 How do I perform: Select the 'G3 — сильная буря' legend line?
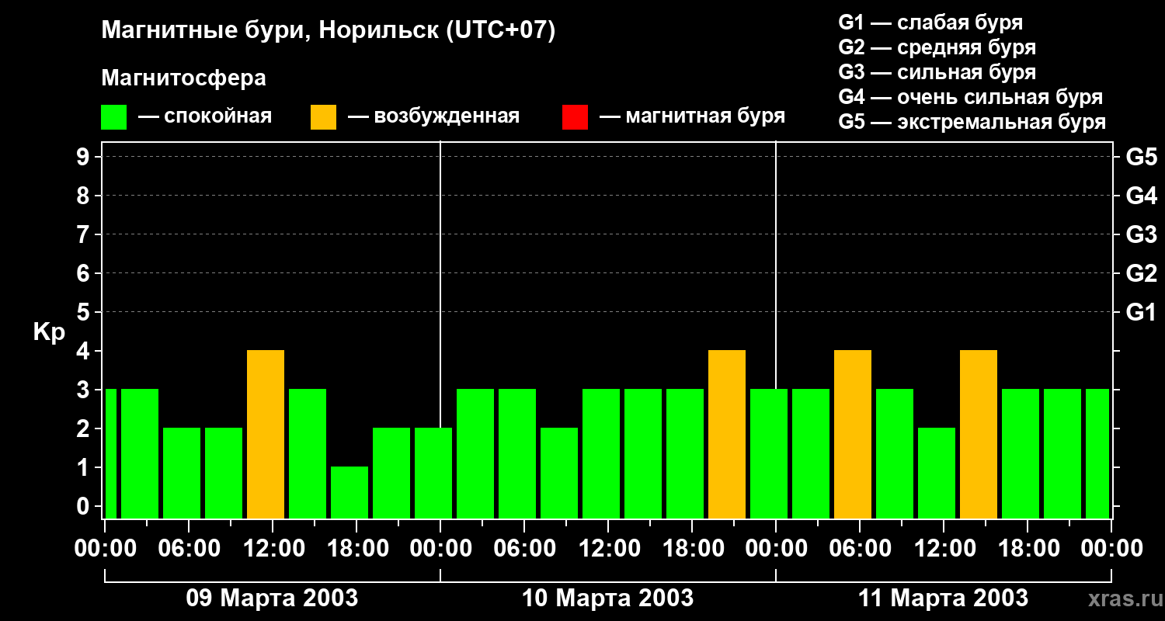(x=937, y=72)
